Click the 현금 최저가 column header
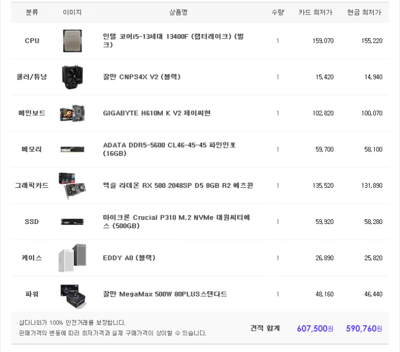This screenshot has width=400, height=352. [364, 12]
